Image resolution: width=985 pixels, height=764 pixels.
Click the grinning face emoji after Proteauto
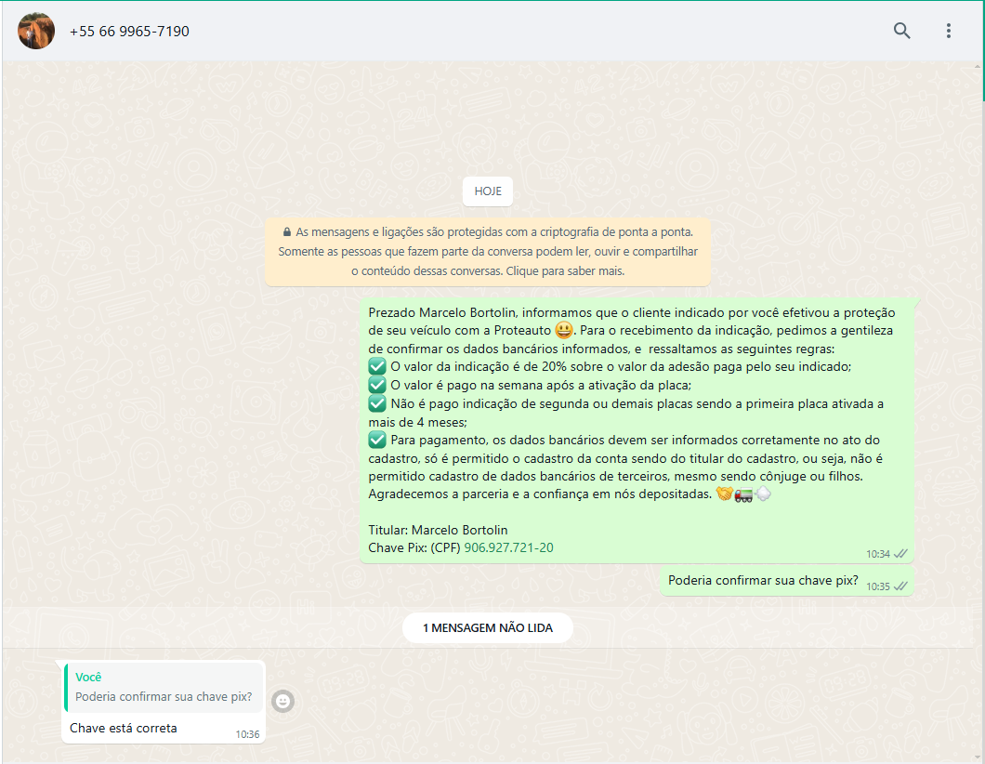563,330
